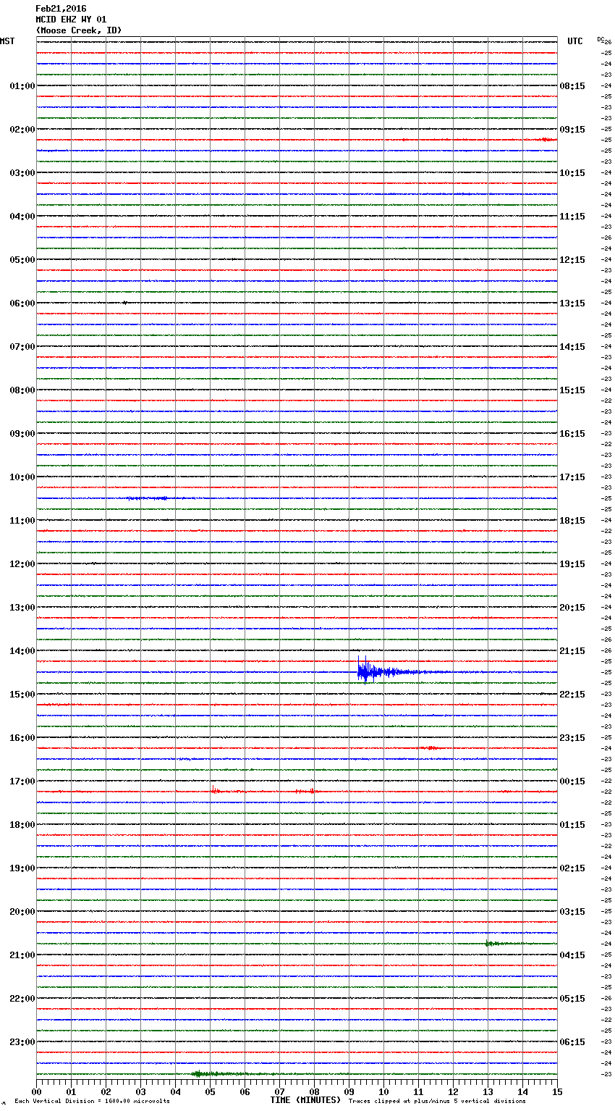This screenshot has width=615, height=1111.
Task: Click the small black spike on the 06:00 trace
Action: (x=124, y=303)
